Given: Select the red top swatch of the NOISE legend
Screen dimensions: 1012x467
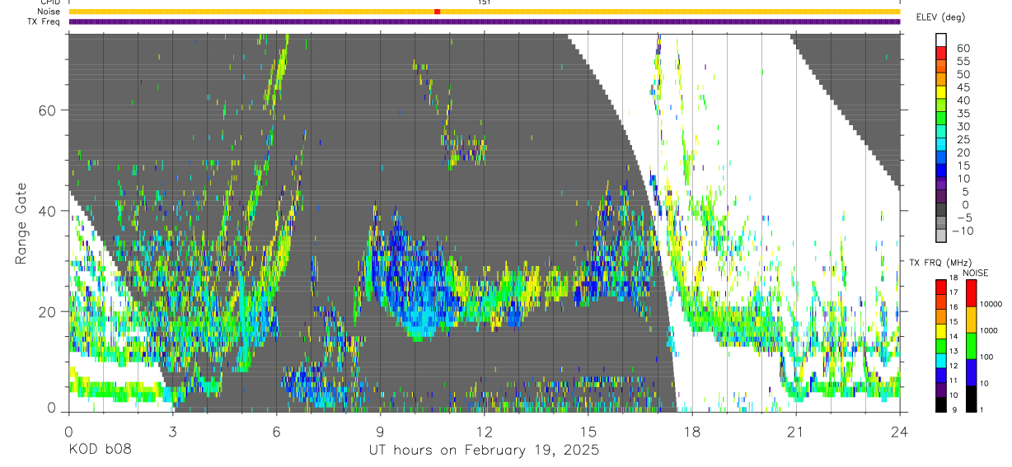Looking at the screenshot, I should (972, 292).
